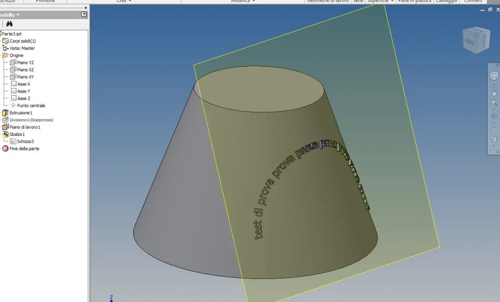Select Schizzo3 label
Screen dimensions: 500x302
(x=26, y=141)
